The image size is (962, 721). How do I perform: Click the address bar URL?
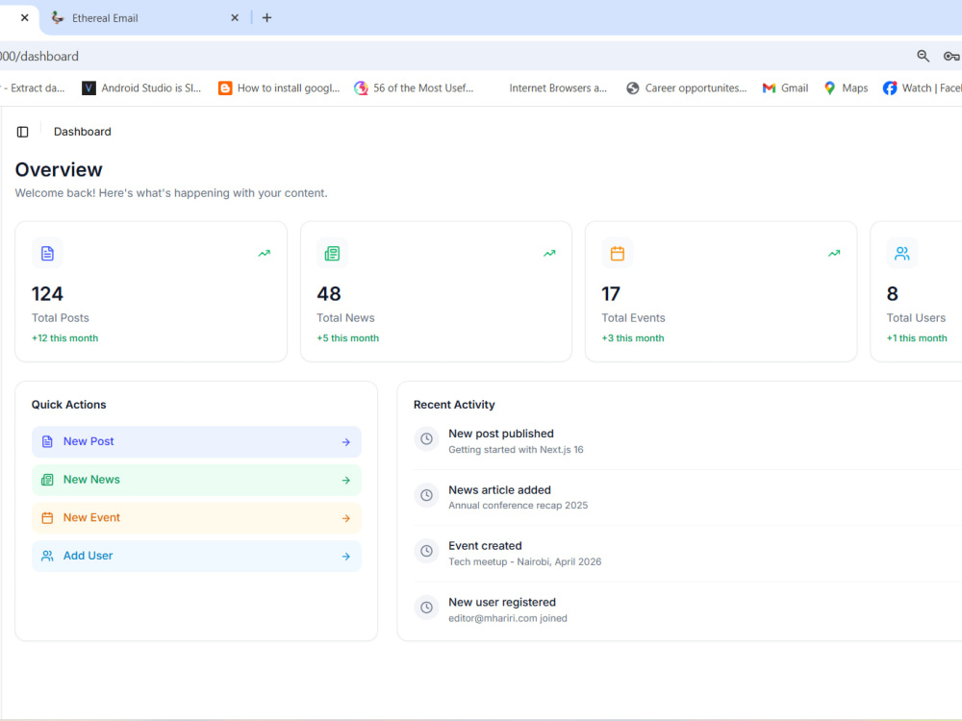tap(39, 57)
